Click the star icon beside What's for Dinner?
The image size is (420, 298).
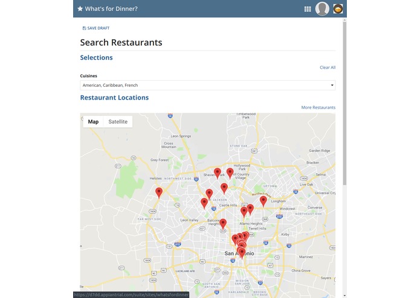coord(80,9)
